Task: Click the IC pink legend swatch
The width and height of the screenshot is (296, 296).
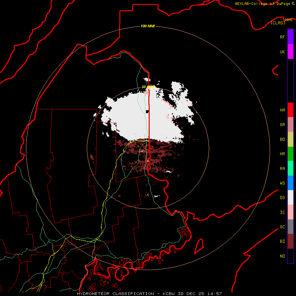Action: [x=290, y=212]
